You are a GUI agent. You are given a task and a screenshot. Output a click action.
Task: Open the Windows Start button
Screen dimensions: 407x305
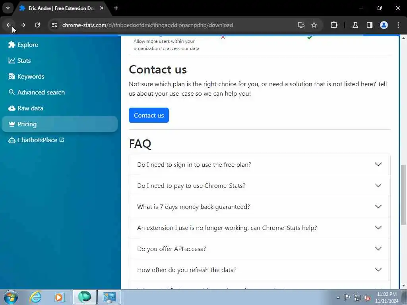point(11,297)
